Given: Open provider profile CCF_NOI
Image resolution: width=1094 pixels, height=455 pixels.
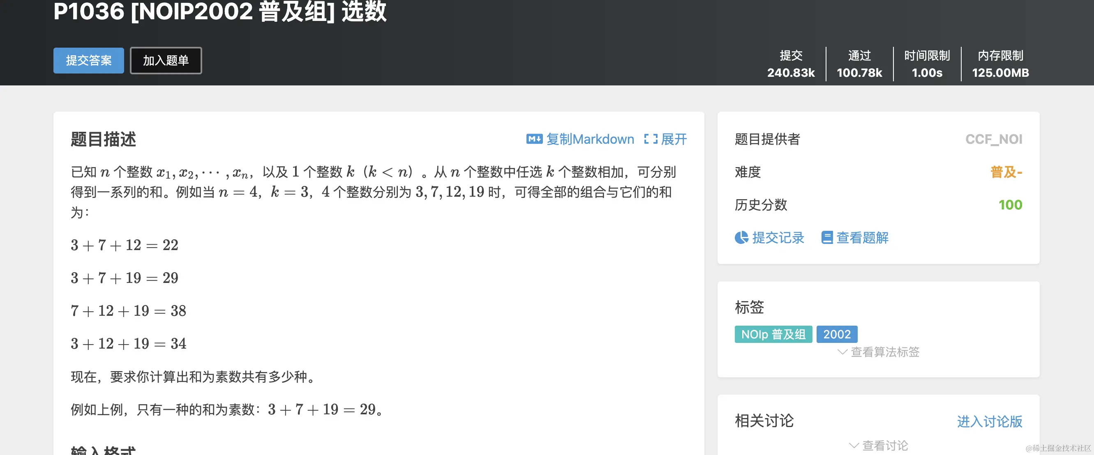Looking at the screenshot, I should pos(993,139).
